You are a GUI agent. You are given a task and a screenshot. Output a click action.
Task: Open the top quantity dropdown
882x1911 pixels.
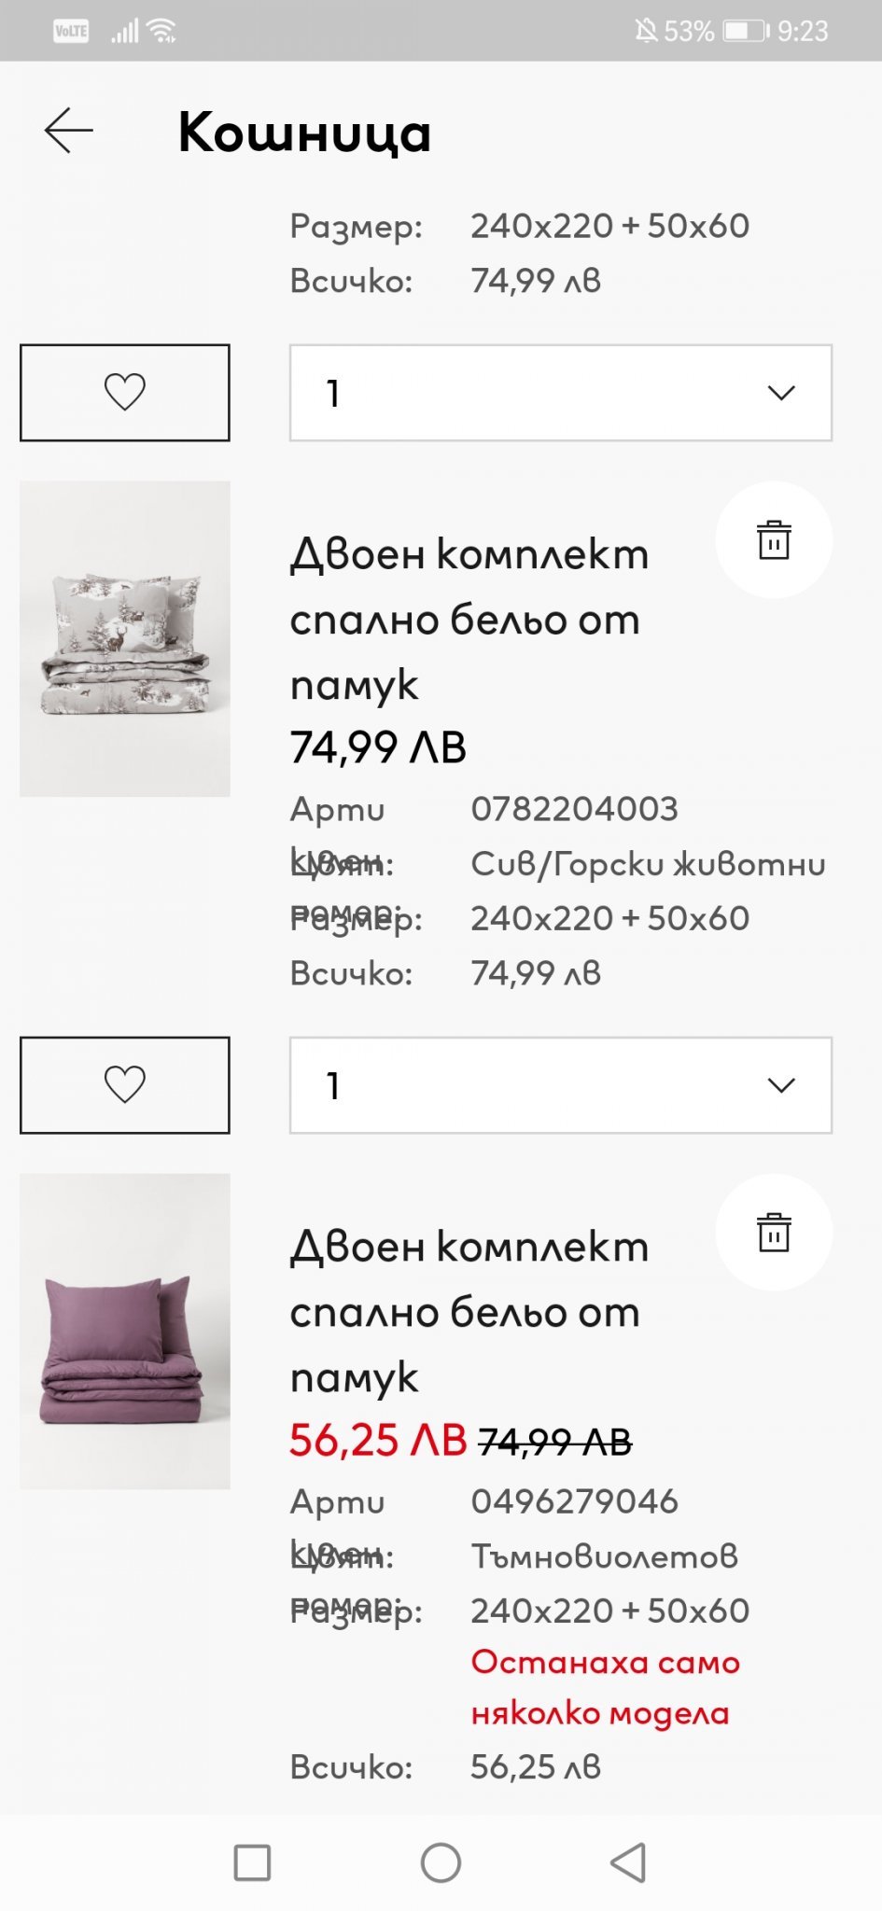point(560,392)
